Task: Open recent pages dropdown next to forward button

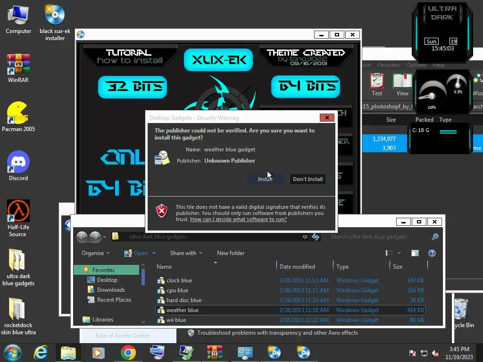Action: 105,237
